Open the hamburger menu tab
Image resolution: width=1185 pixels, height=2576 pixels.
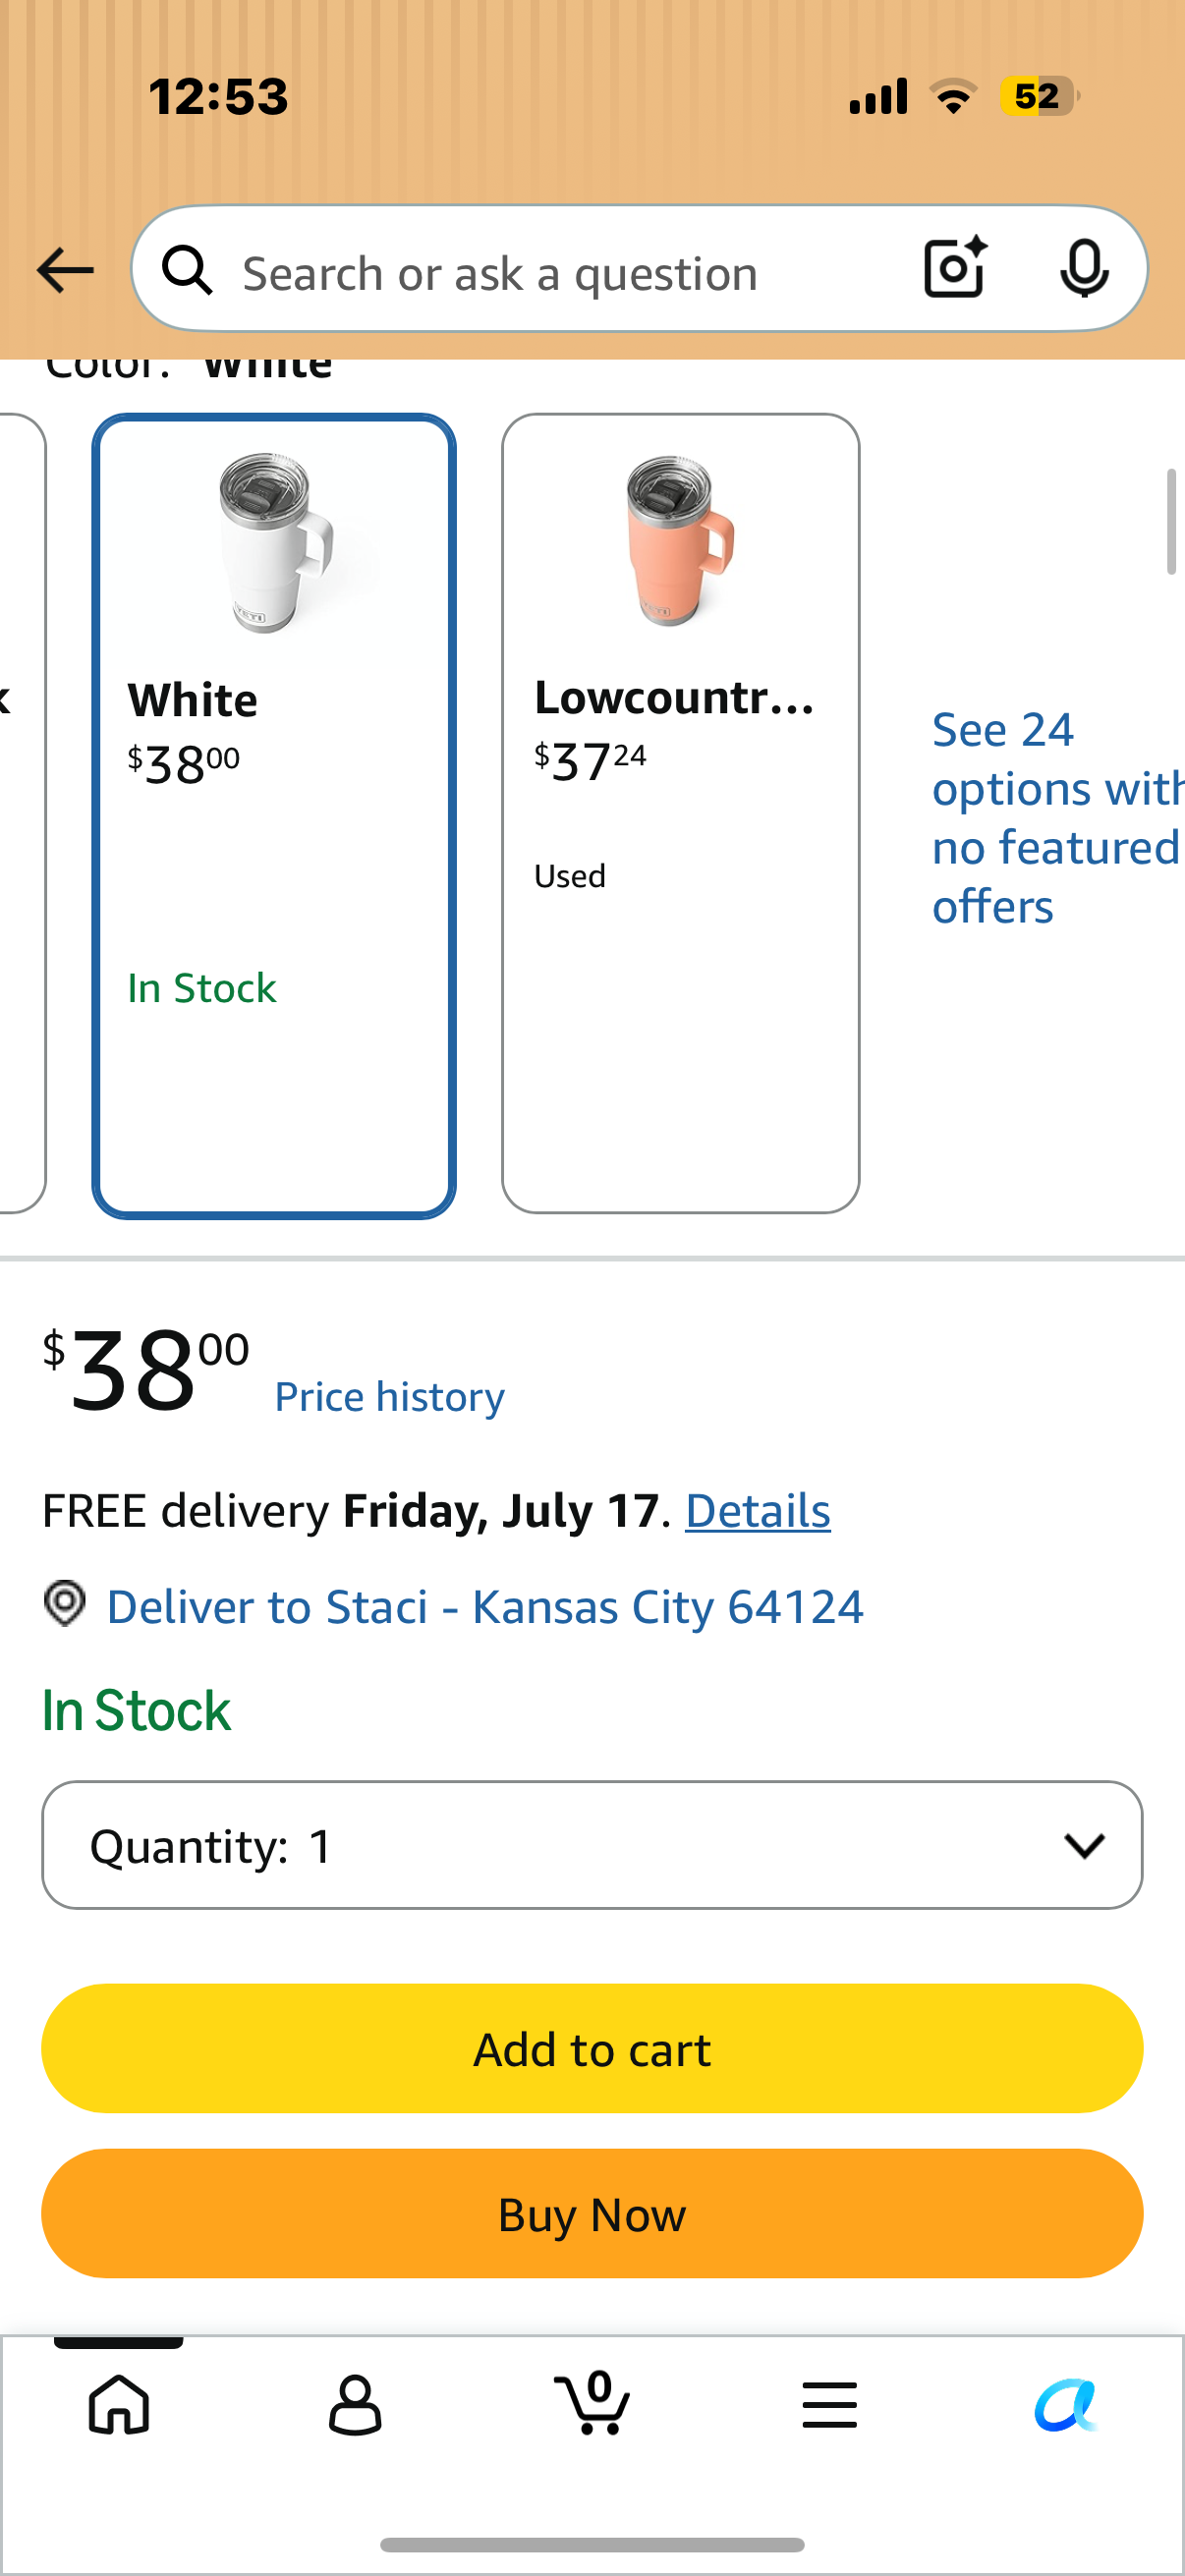pyautogui.click(x=829, y=2404)
